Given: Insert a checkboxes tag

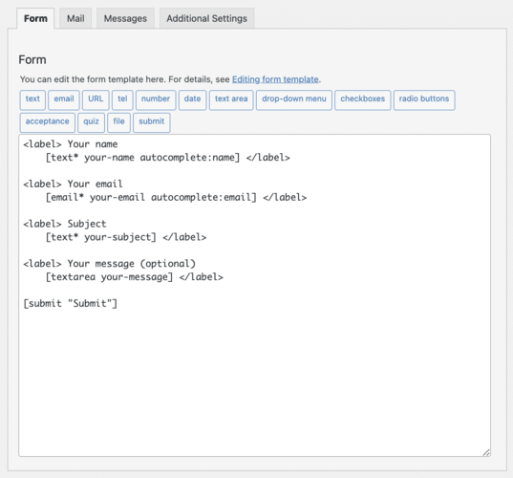Looking at the screenshot, I should tap(363, 99).
